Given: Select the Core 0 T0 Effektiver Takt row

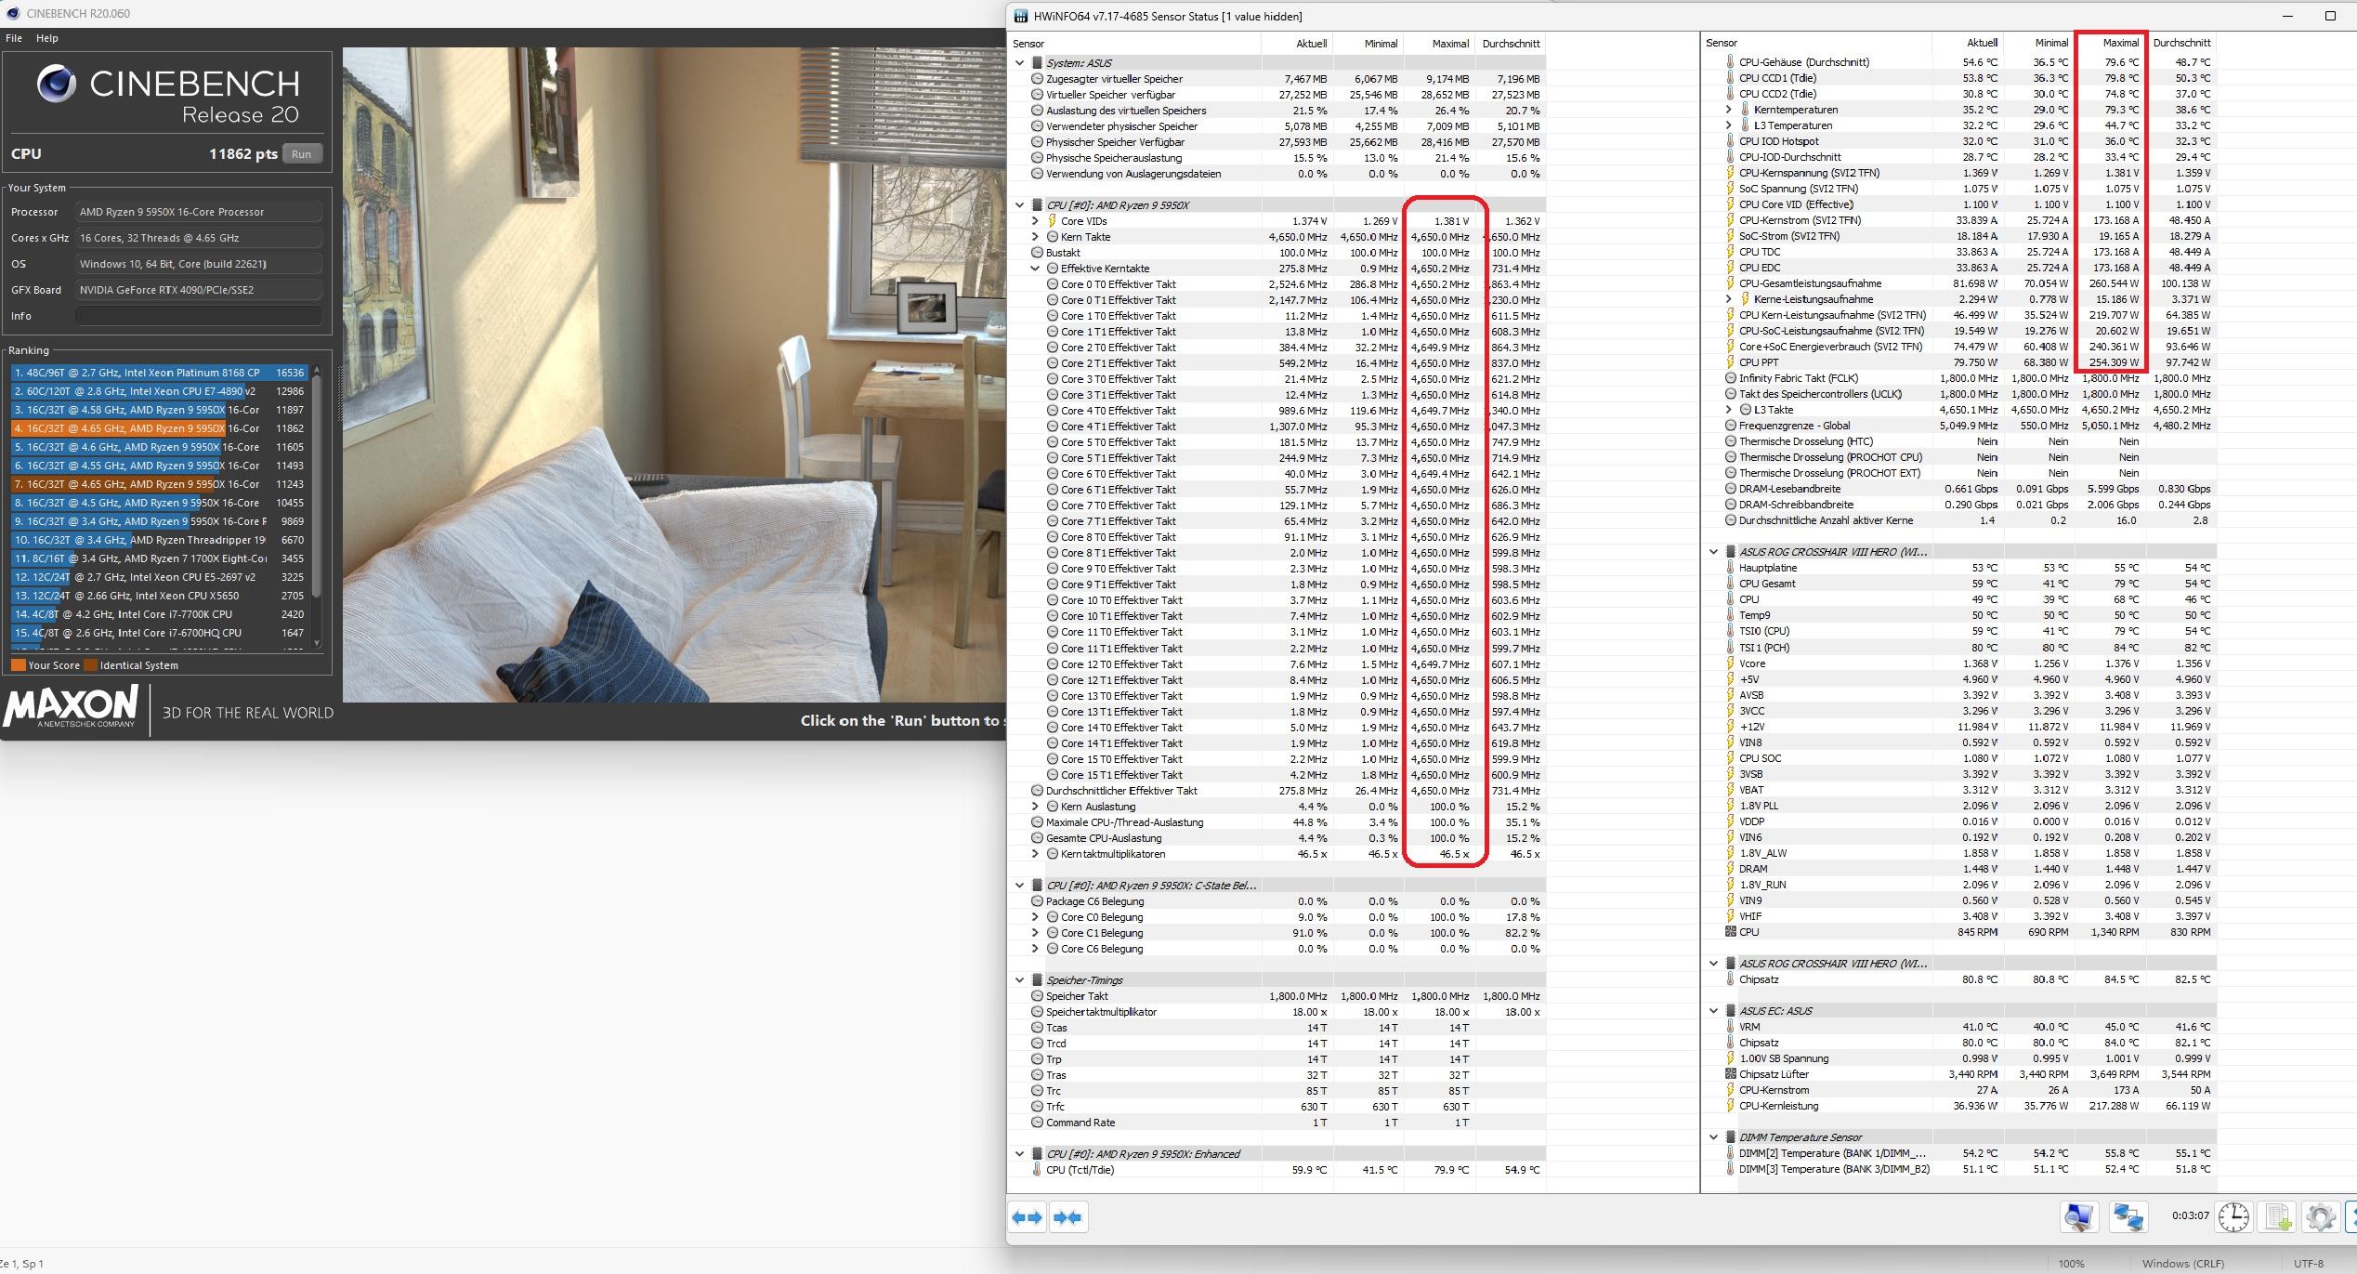Looking at the screenshot, I should pos(1277,284).
